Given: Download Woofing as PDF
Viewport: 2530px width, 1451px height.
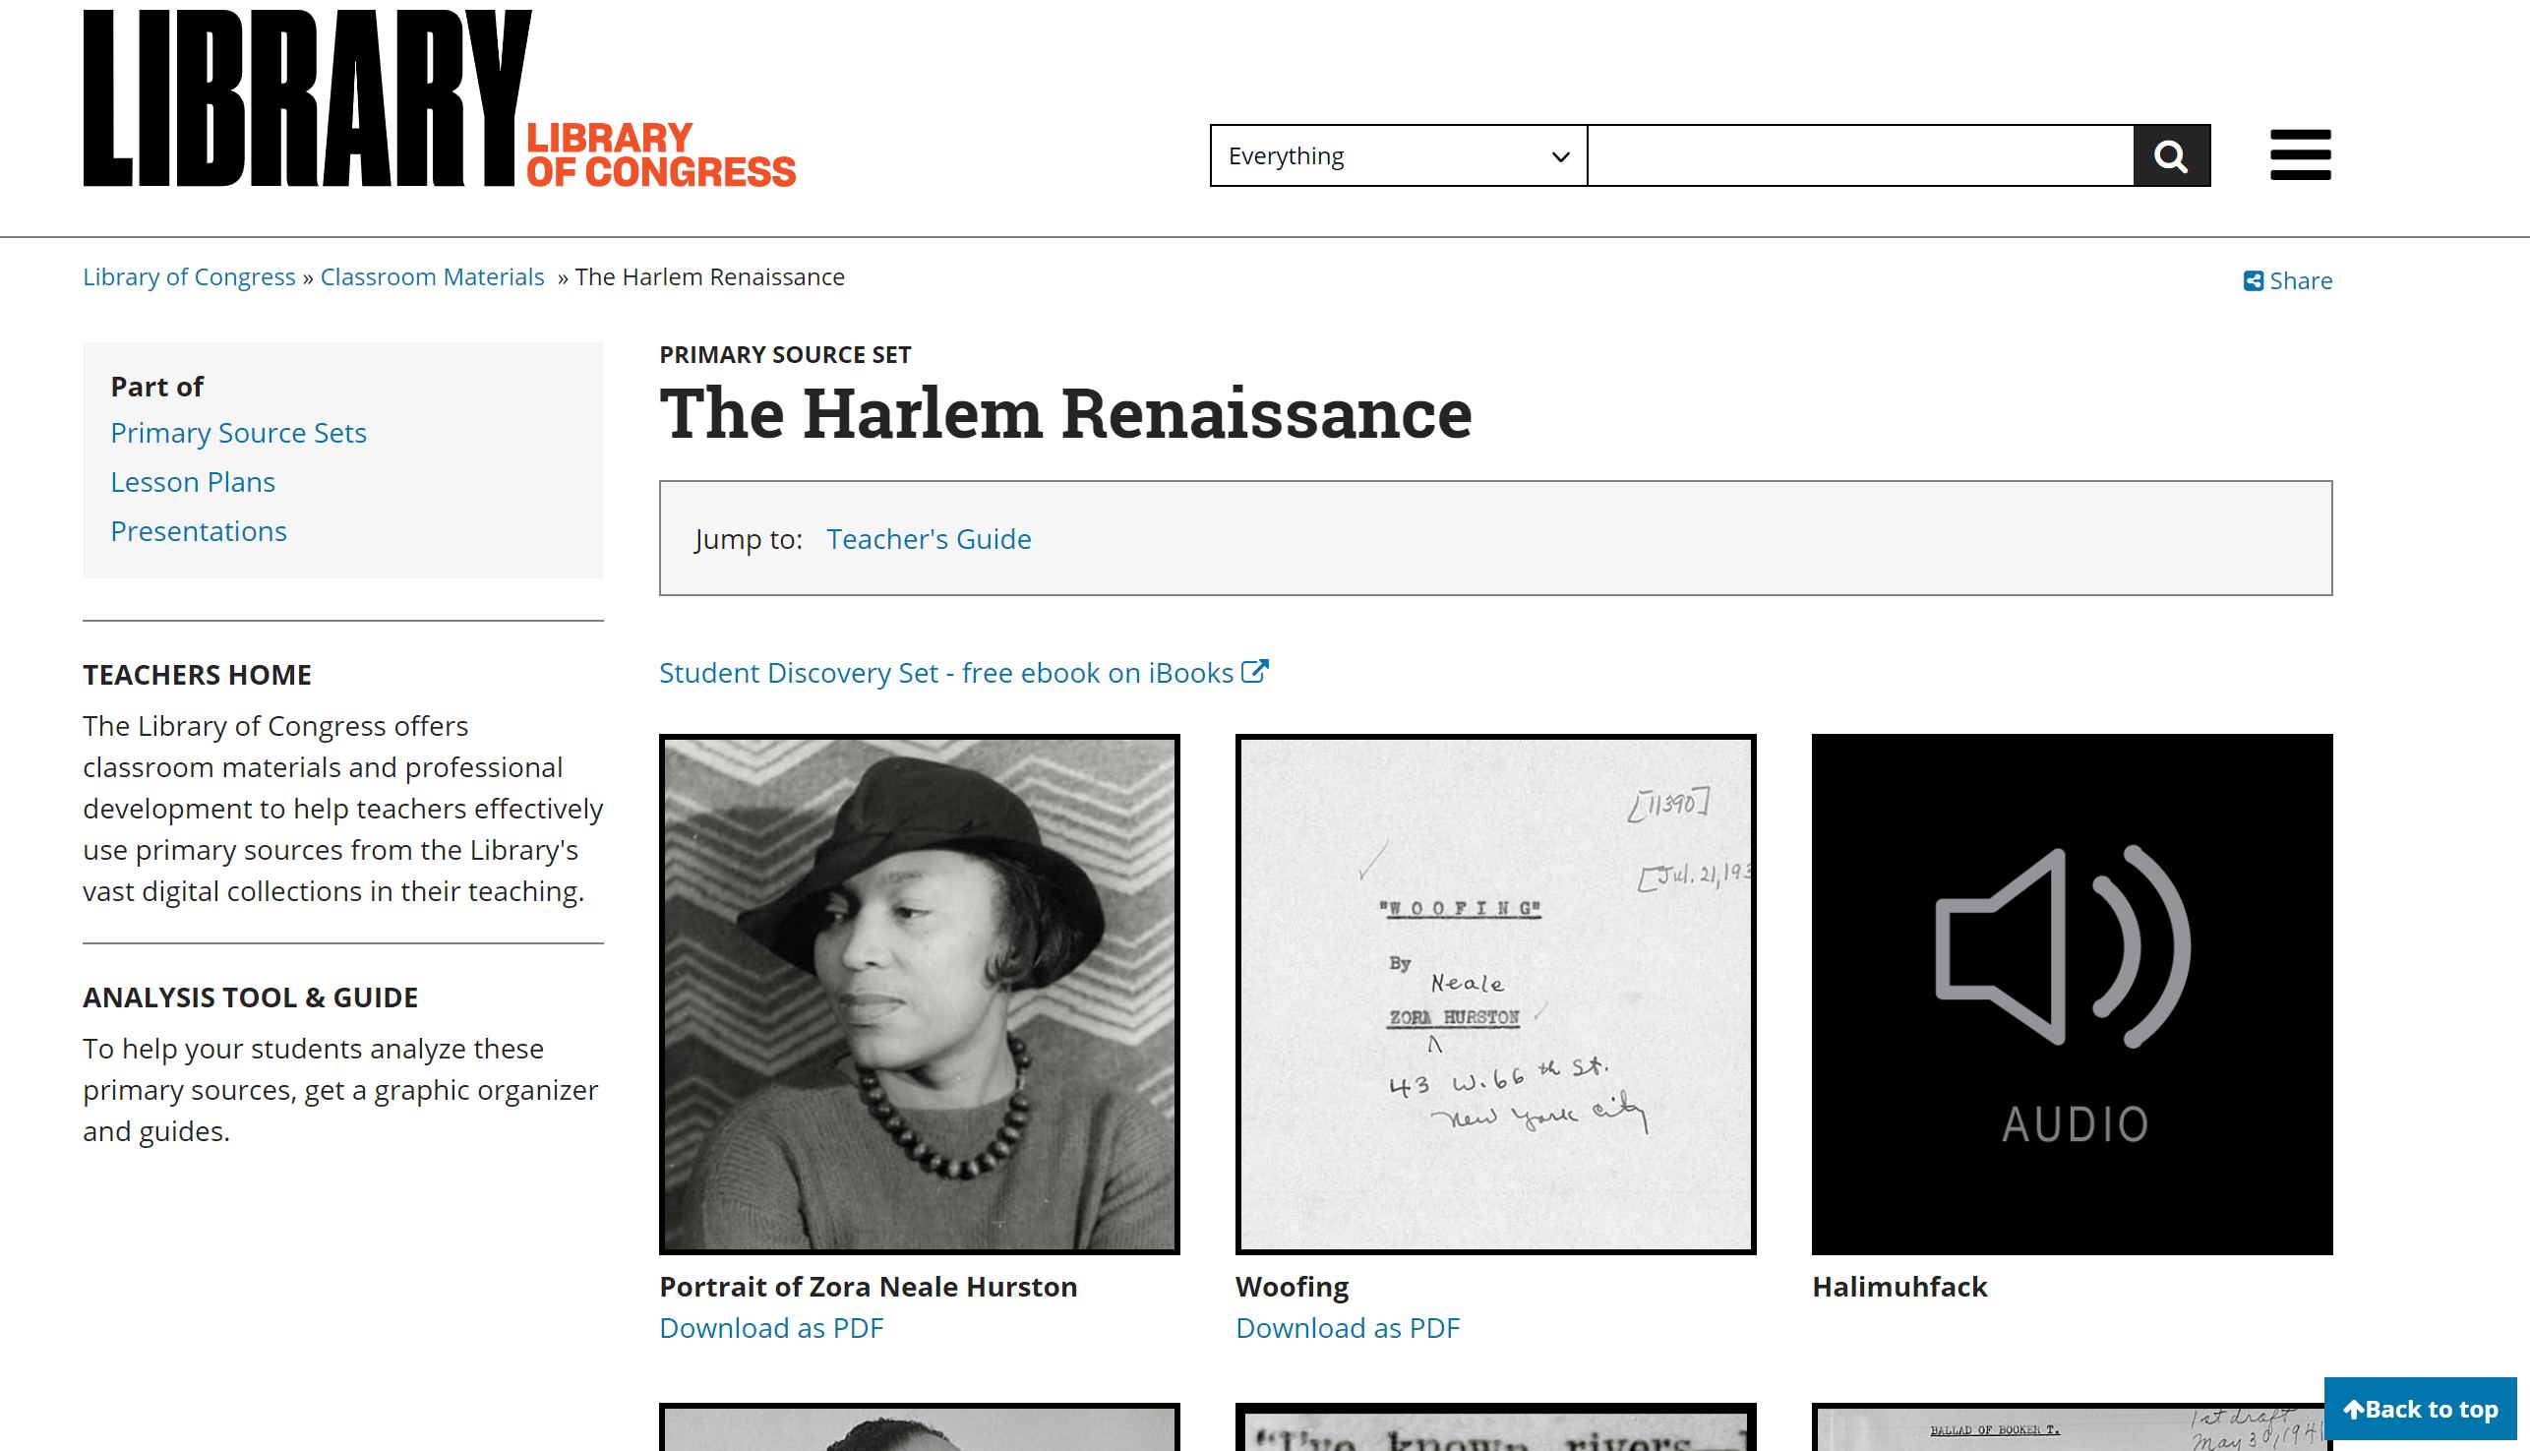Looking at the screenshot, I should pyautogui.click(x=1348, y=1327).
